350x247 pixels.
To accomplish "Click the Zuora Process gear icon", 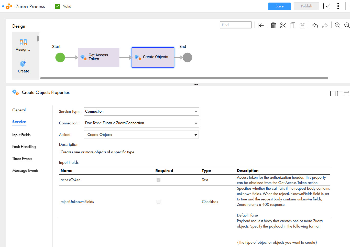I will 9,6.
